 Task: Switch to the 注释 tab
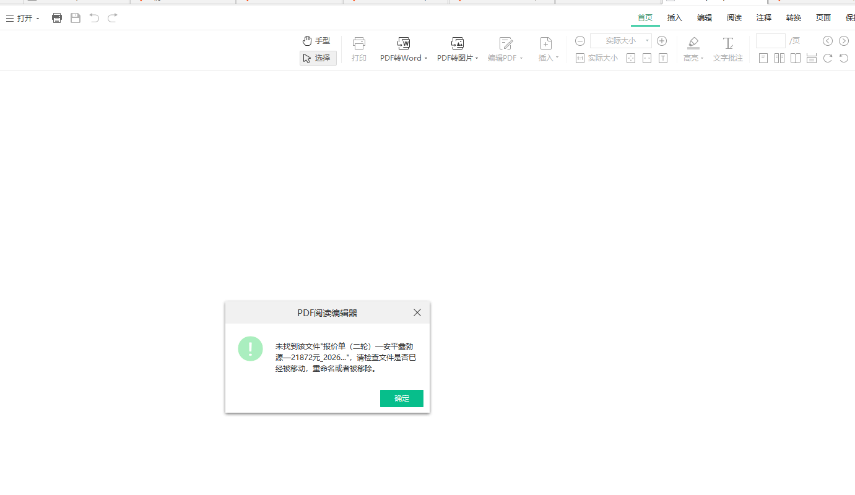764,18
